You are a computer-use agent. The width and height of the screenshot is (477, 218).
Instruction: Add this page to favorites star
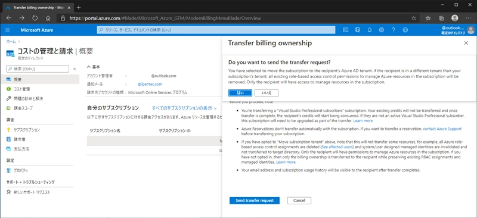[413, 18]
